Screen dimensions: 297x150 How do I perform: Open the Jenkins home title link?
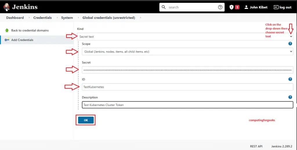pyautogui.click(x=25, y=7)
